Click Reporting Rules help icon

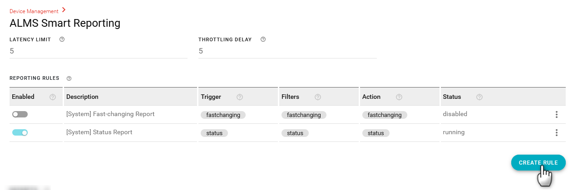click(x=69, y=78)
